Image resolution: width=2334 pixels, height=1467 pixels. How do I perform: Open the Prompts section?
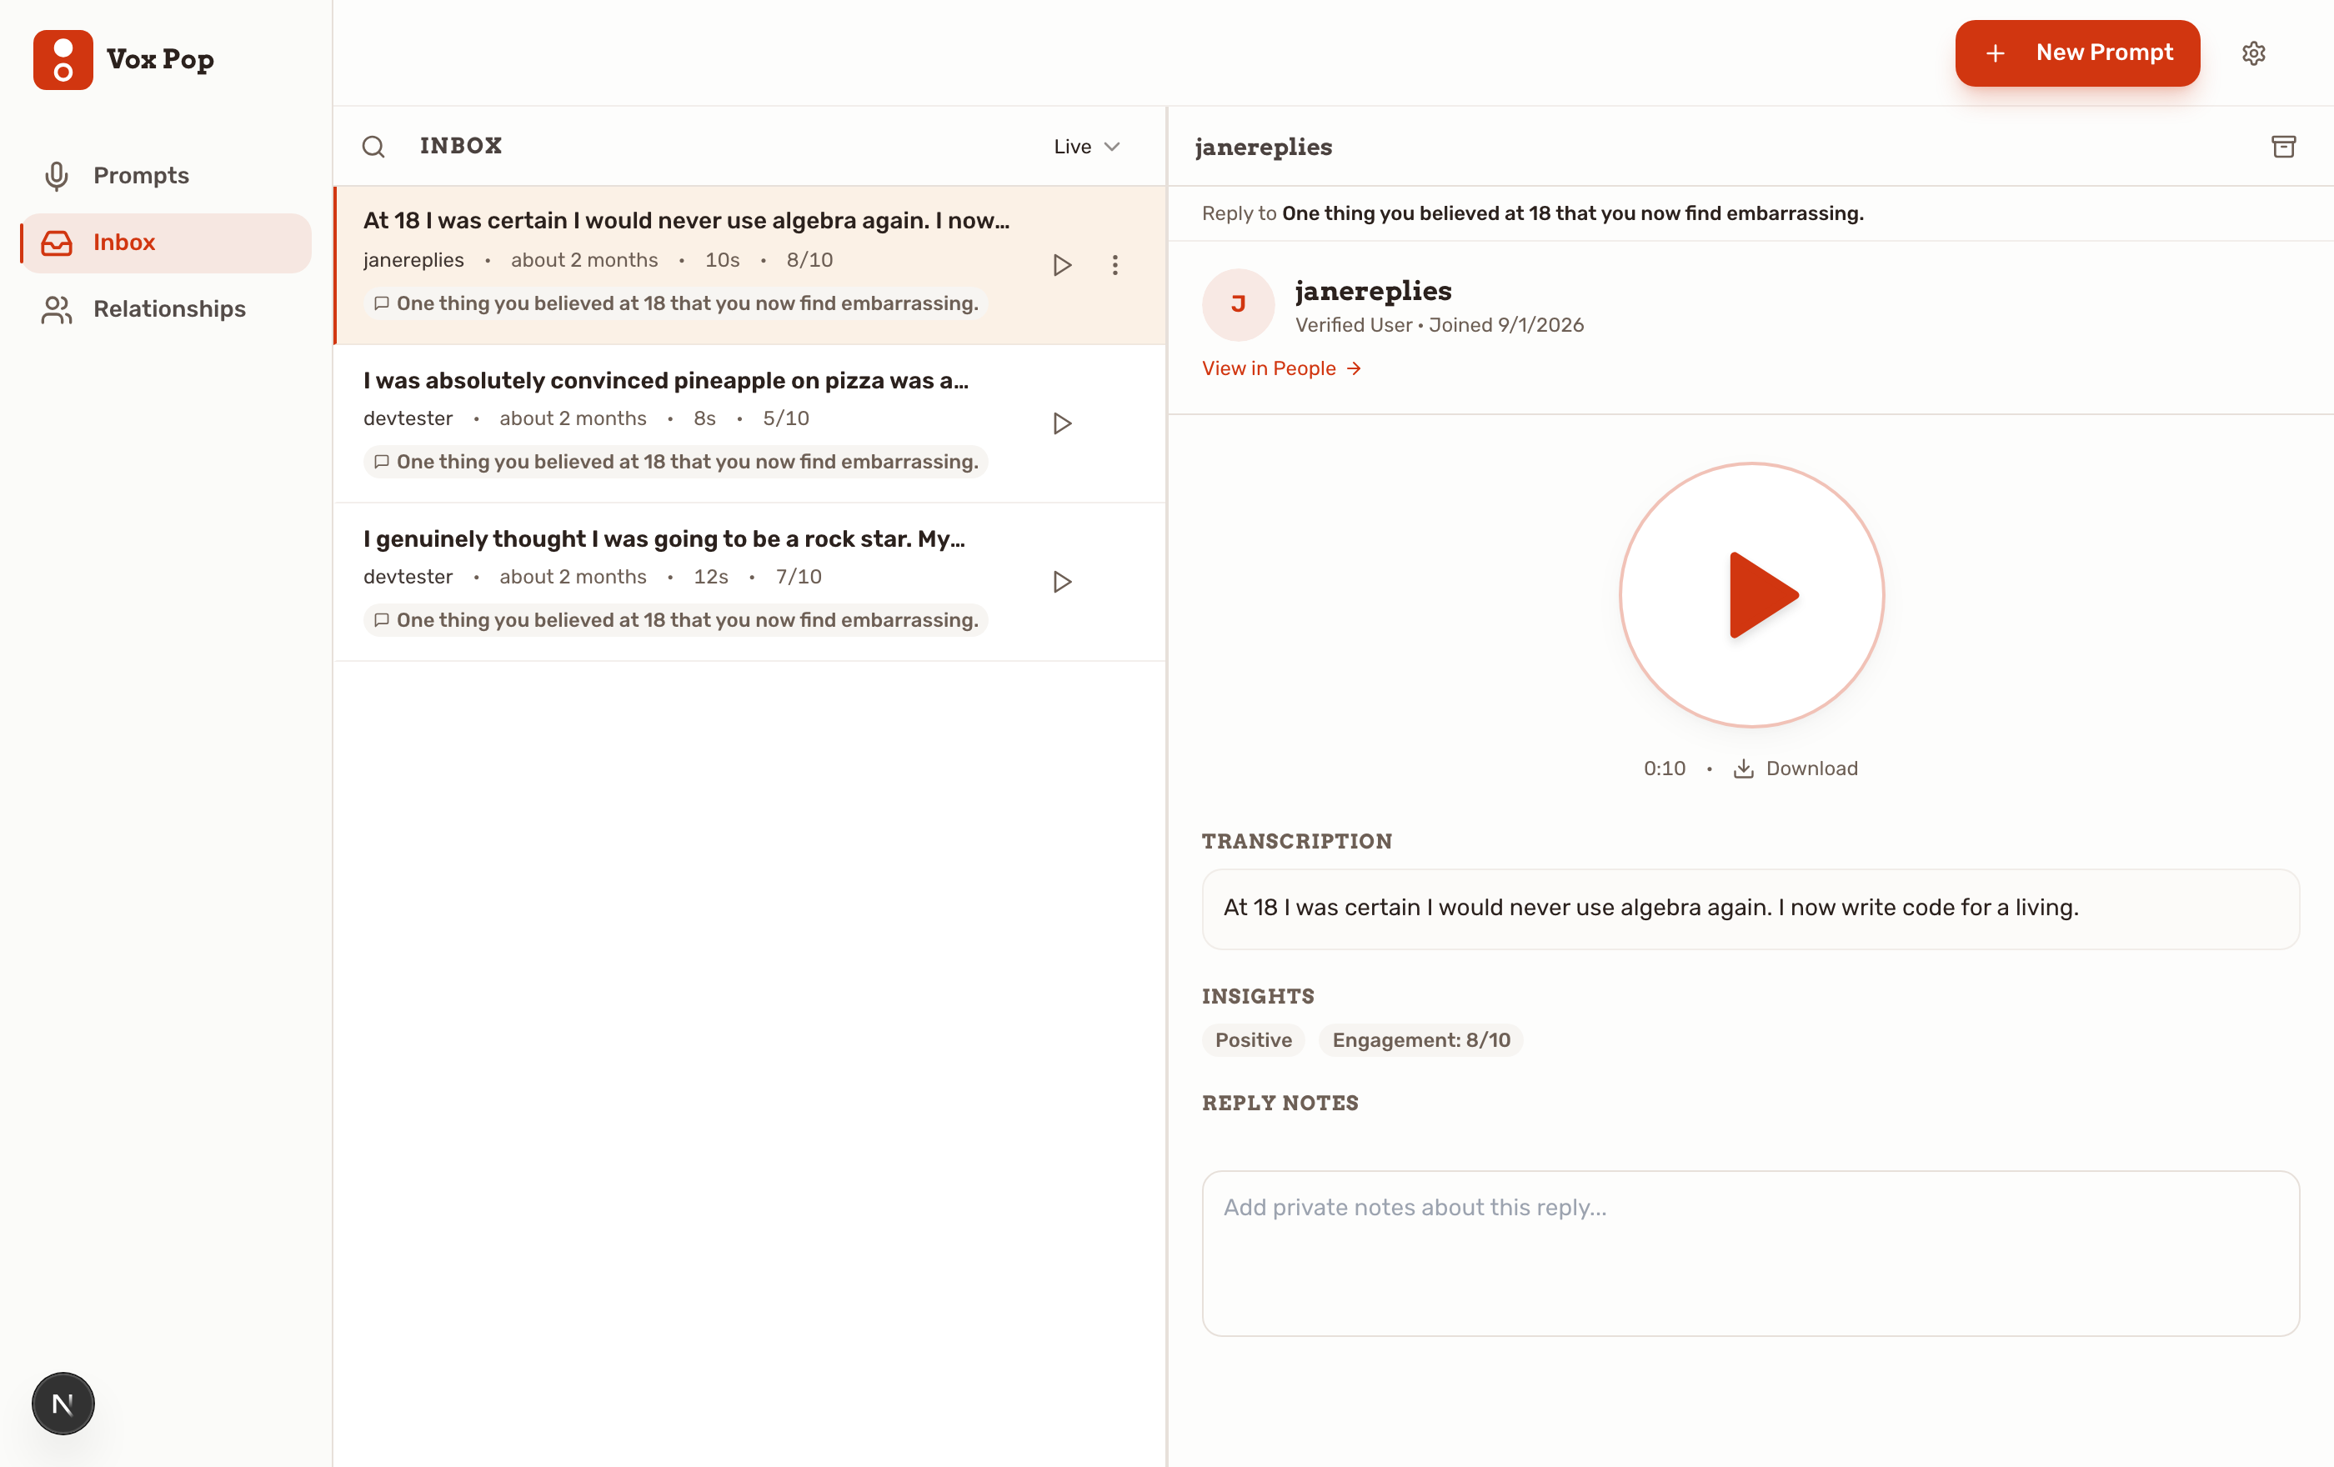click(x=165, y=175)
